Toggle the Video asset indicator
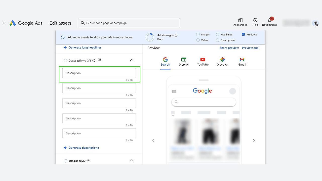 (198, 40)
